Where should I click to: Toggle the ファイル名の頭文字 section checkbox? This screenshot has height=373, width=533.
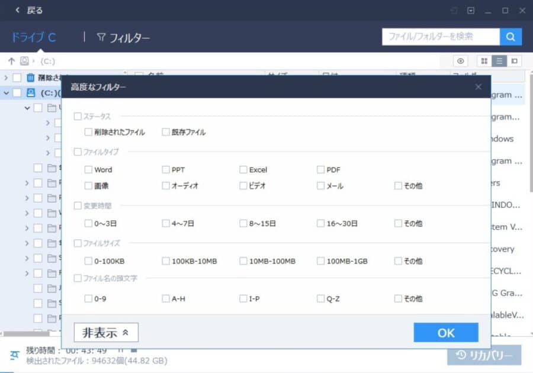coord(78,278)
